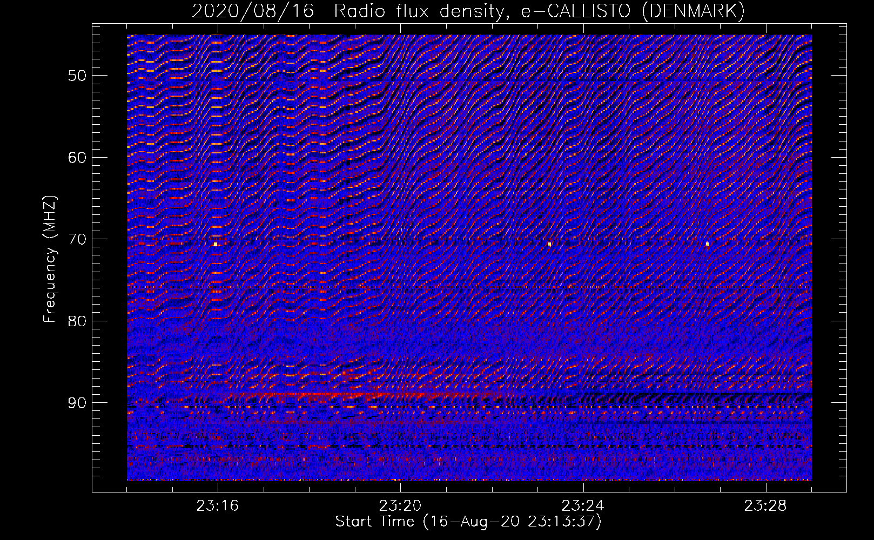This screenshot has width=874, height=540.
Task: Click the bright spot between 23:20 and 23:24 at 71 MHz
Action: point(550,244)
